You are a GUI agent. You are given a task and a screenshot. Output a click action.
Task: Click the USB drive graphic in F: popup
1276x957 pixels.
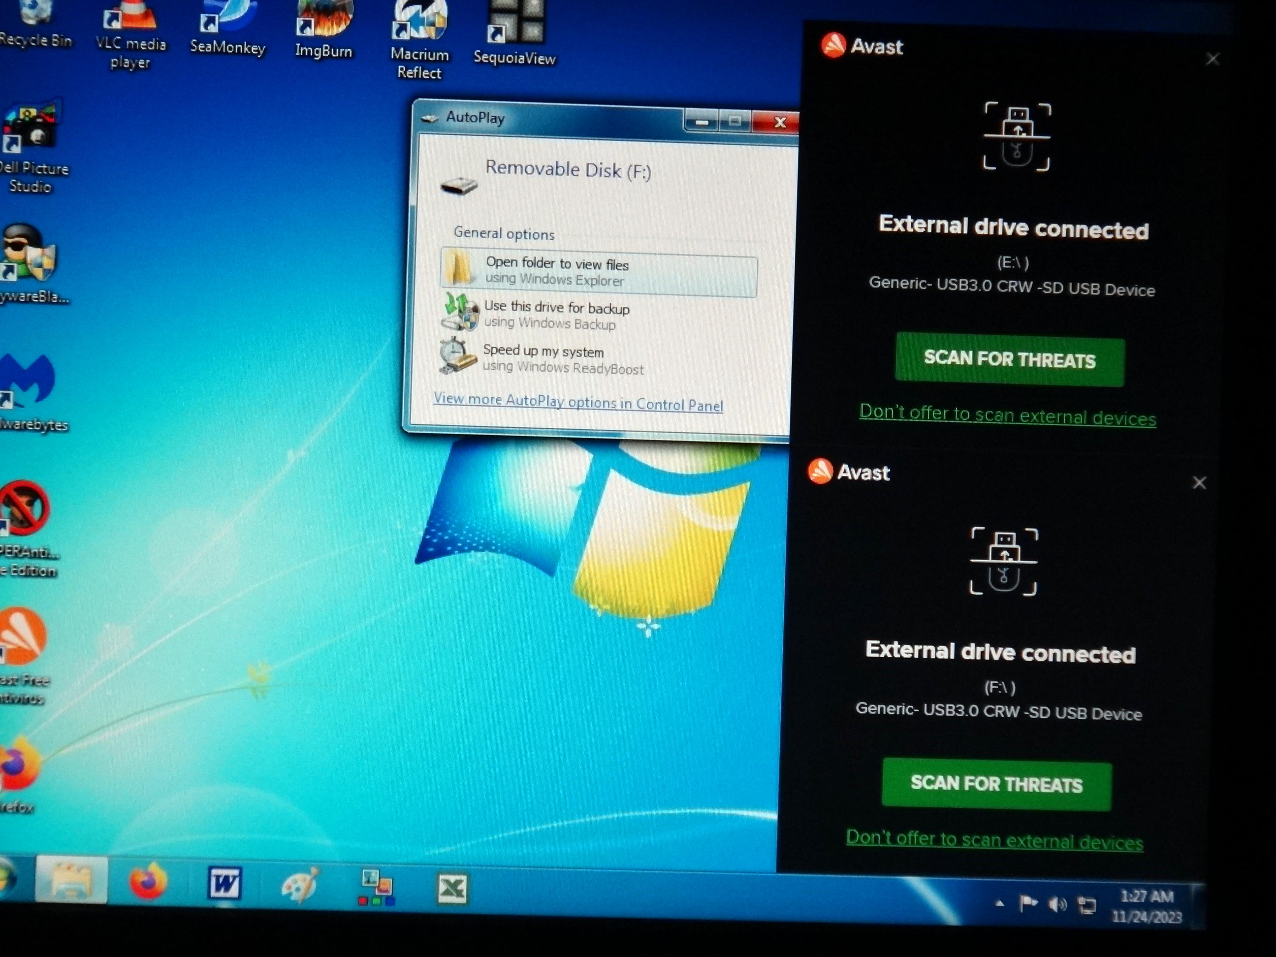pyautogui.click(x=1004, y=561)
